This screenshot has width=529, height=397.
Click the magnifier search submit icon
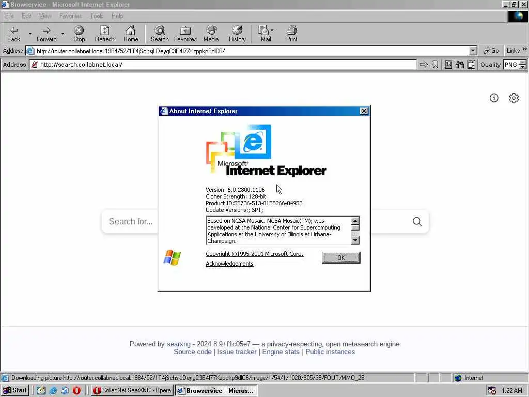pyautogui.click(x=417, y=221)
